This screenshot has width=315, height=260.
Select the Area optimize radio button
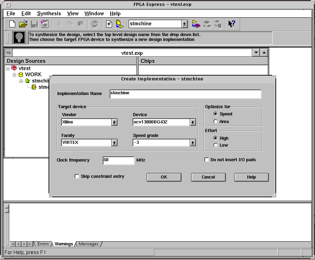(x=215, y=121)
